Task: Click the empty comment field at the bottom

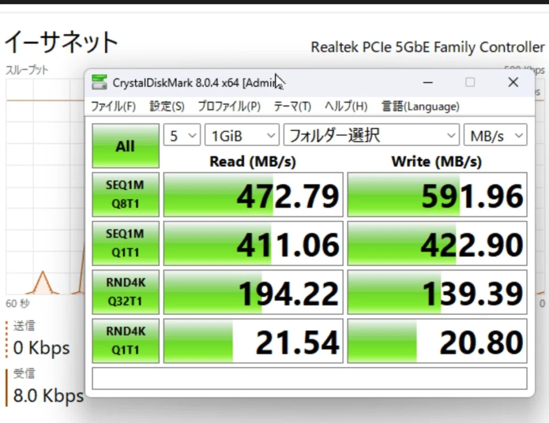Action: (x=309, y=378)
